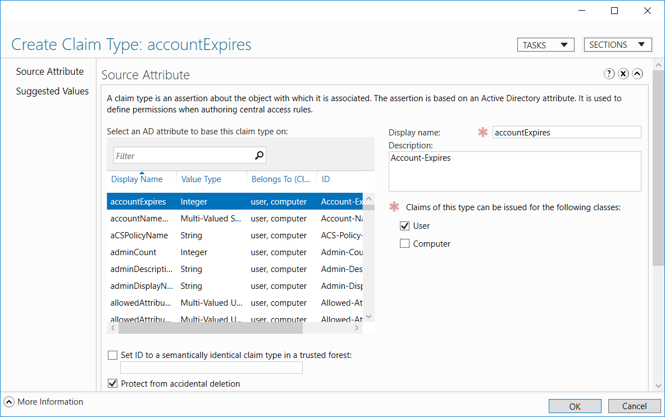Confirm with the OK button
The image size is (665, 417).
[575, 406]
